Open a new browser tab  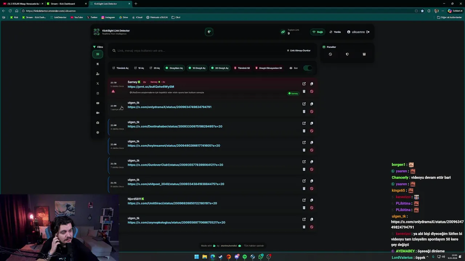coord(136,4)
